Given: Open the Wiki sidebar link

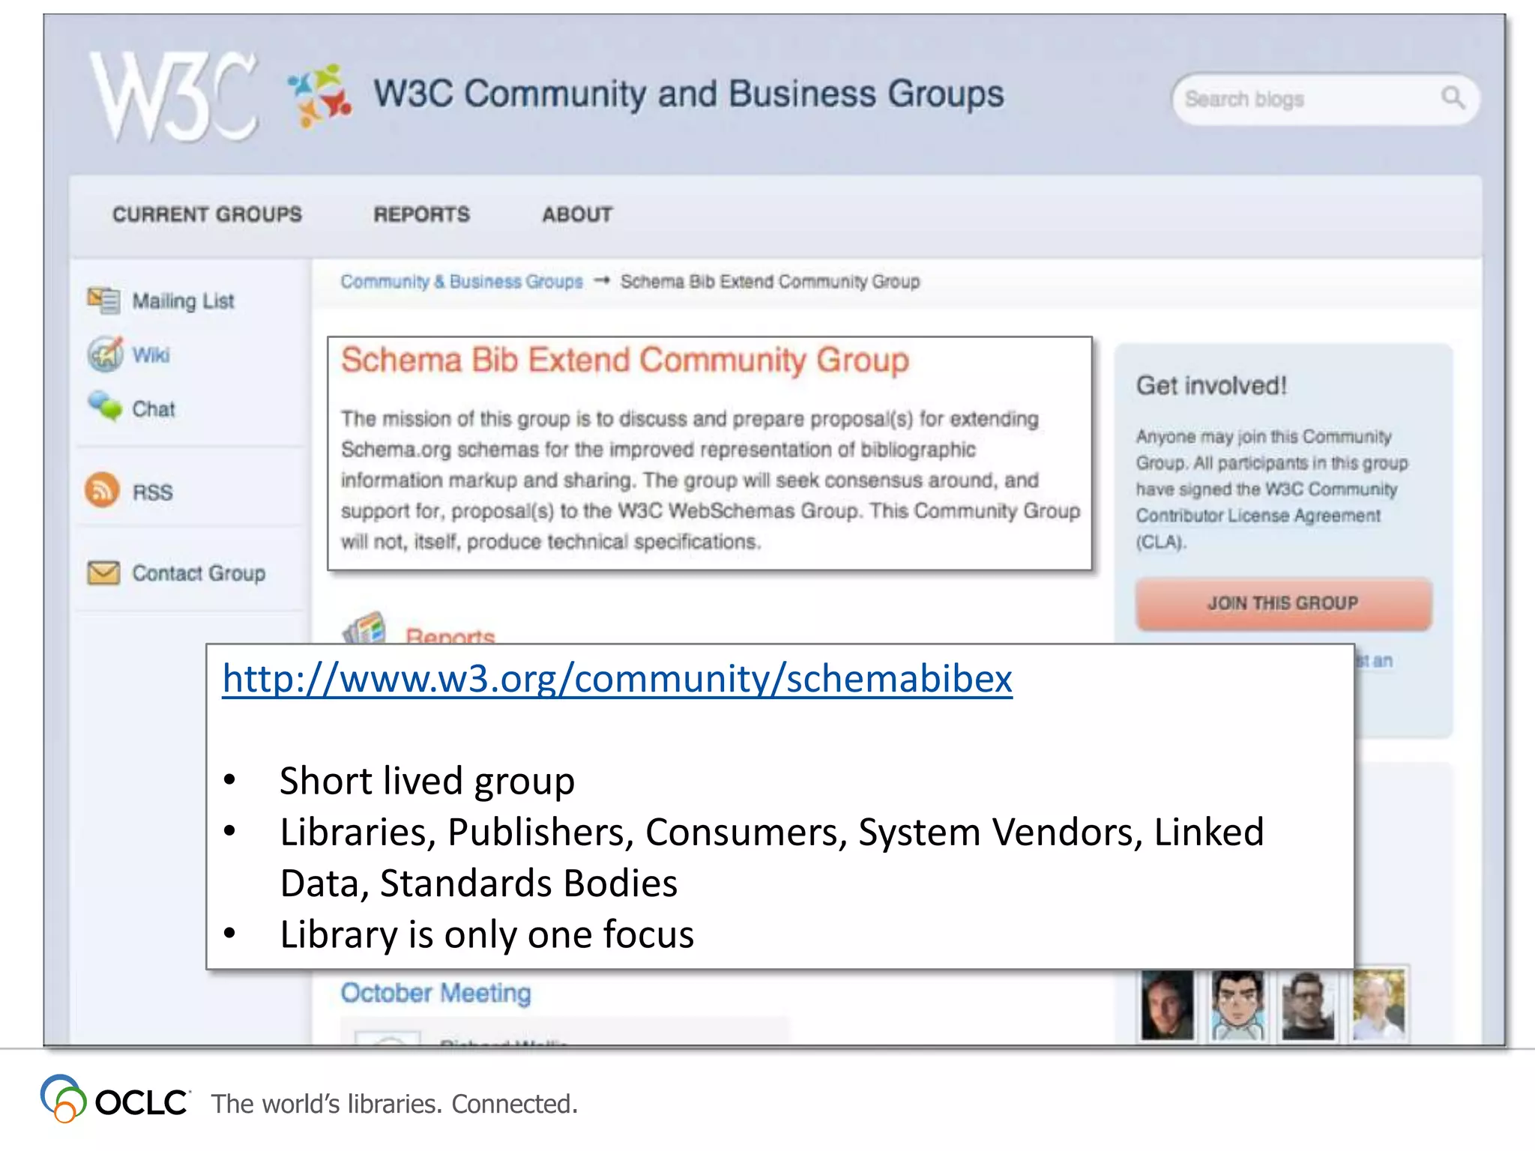Looking at the screenshot, I should [151, 354].
